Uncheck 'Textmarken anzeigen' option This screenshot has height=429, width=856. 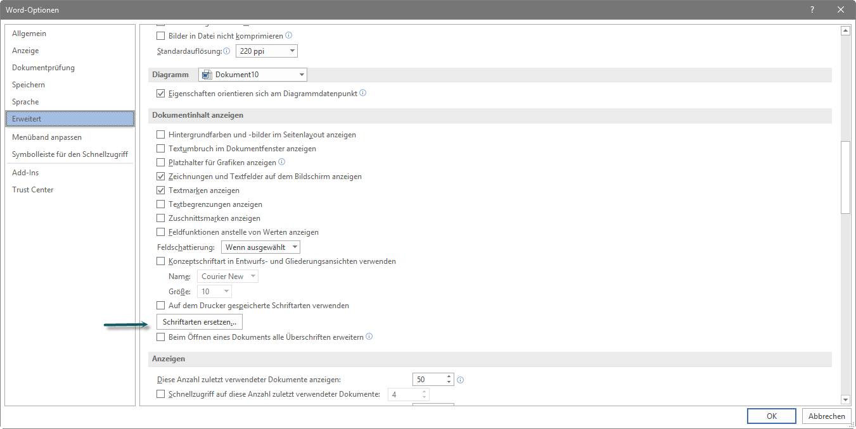point(161,190)
